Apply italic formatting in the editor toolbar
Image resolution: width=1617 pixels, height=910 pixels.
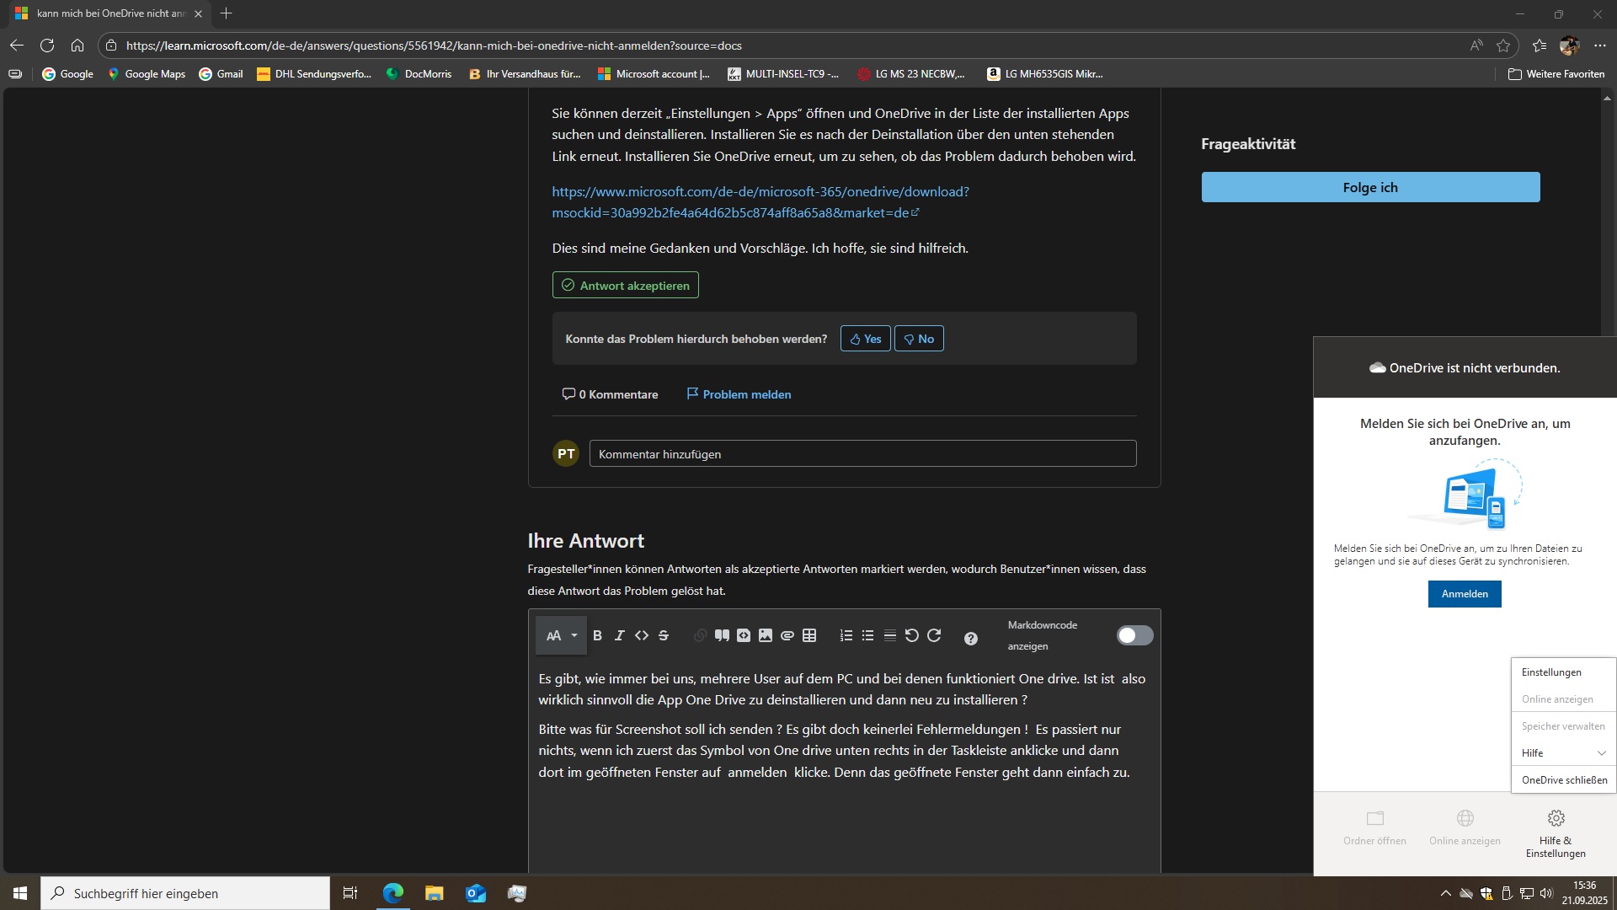tap(619, 636)
